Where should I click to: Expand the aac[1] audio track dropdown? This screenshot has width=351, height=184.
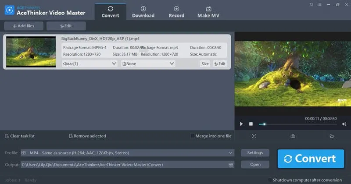point(89,64)
